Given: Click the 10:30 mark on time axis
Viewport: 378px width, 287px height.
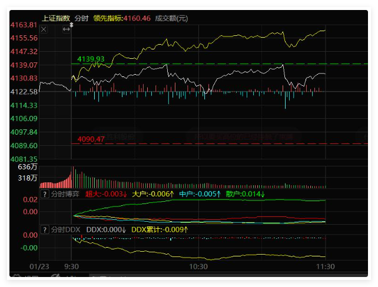Looking at the screenshot, I should click(x=198, y=266).
